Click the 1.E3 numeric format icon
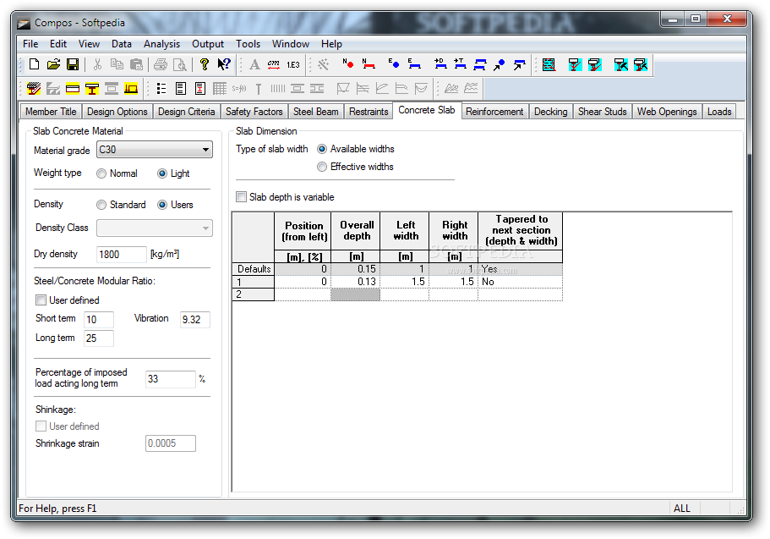770x539 pixels. (x=293, y=64)
